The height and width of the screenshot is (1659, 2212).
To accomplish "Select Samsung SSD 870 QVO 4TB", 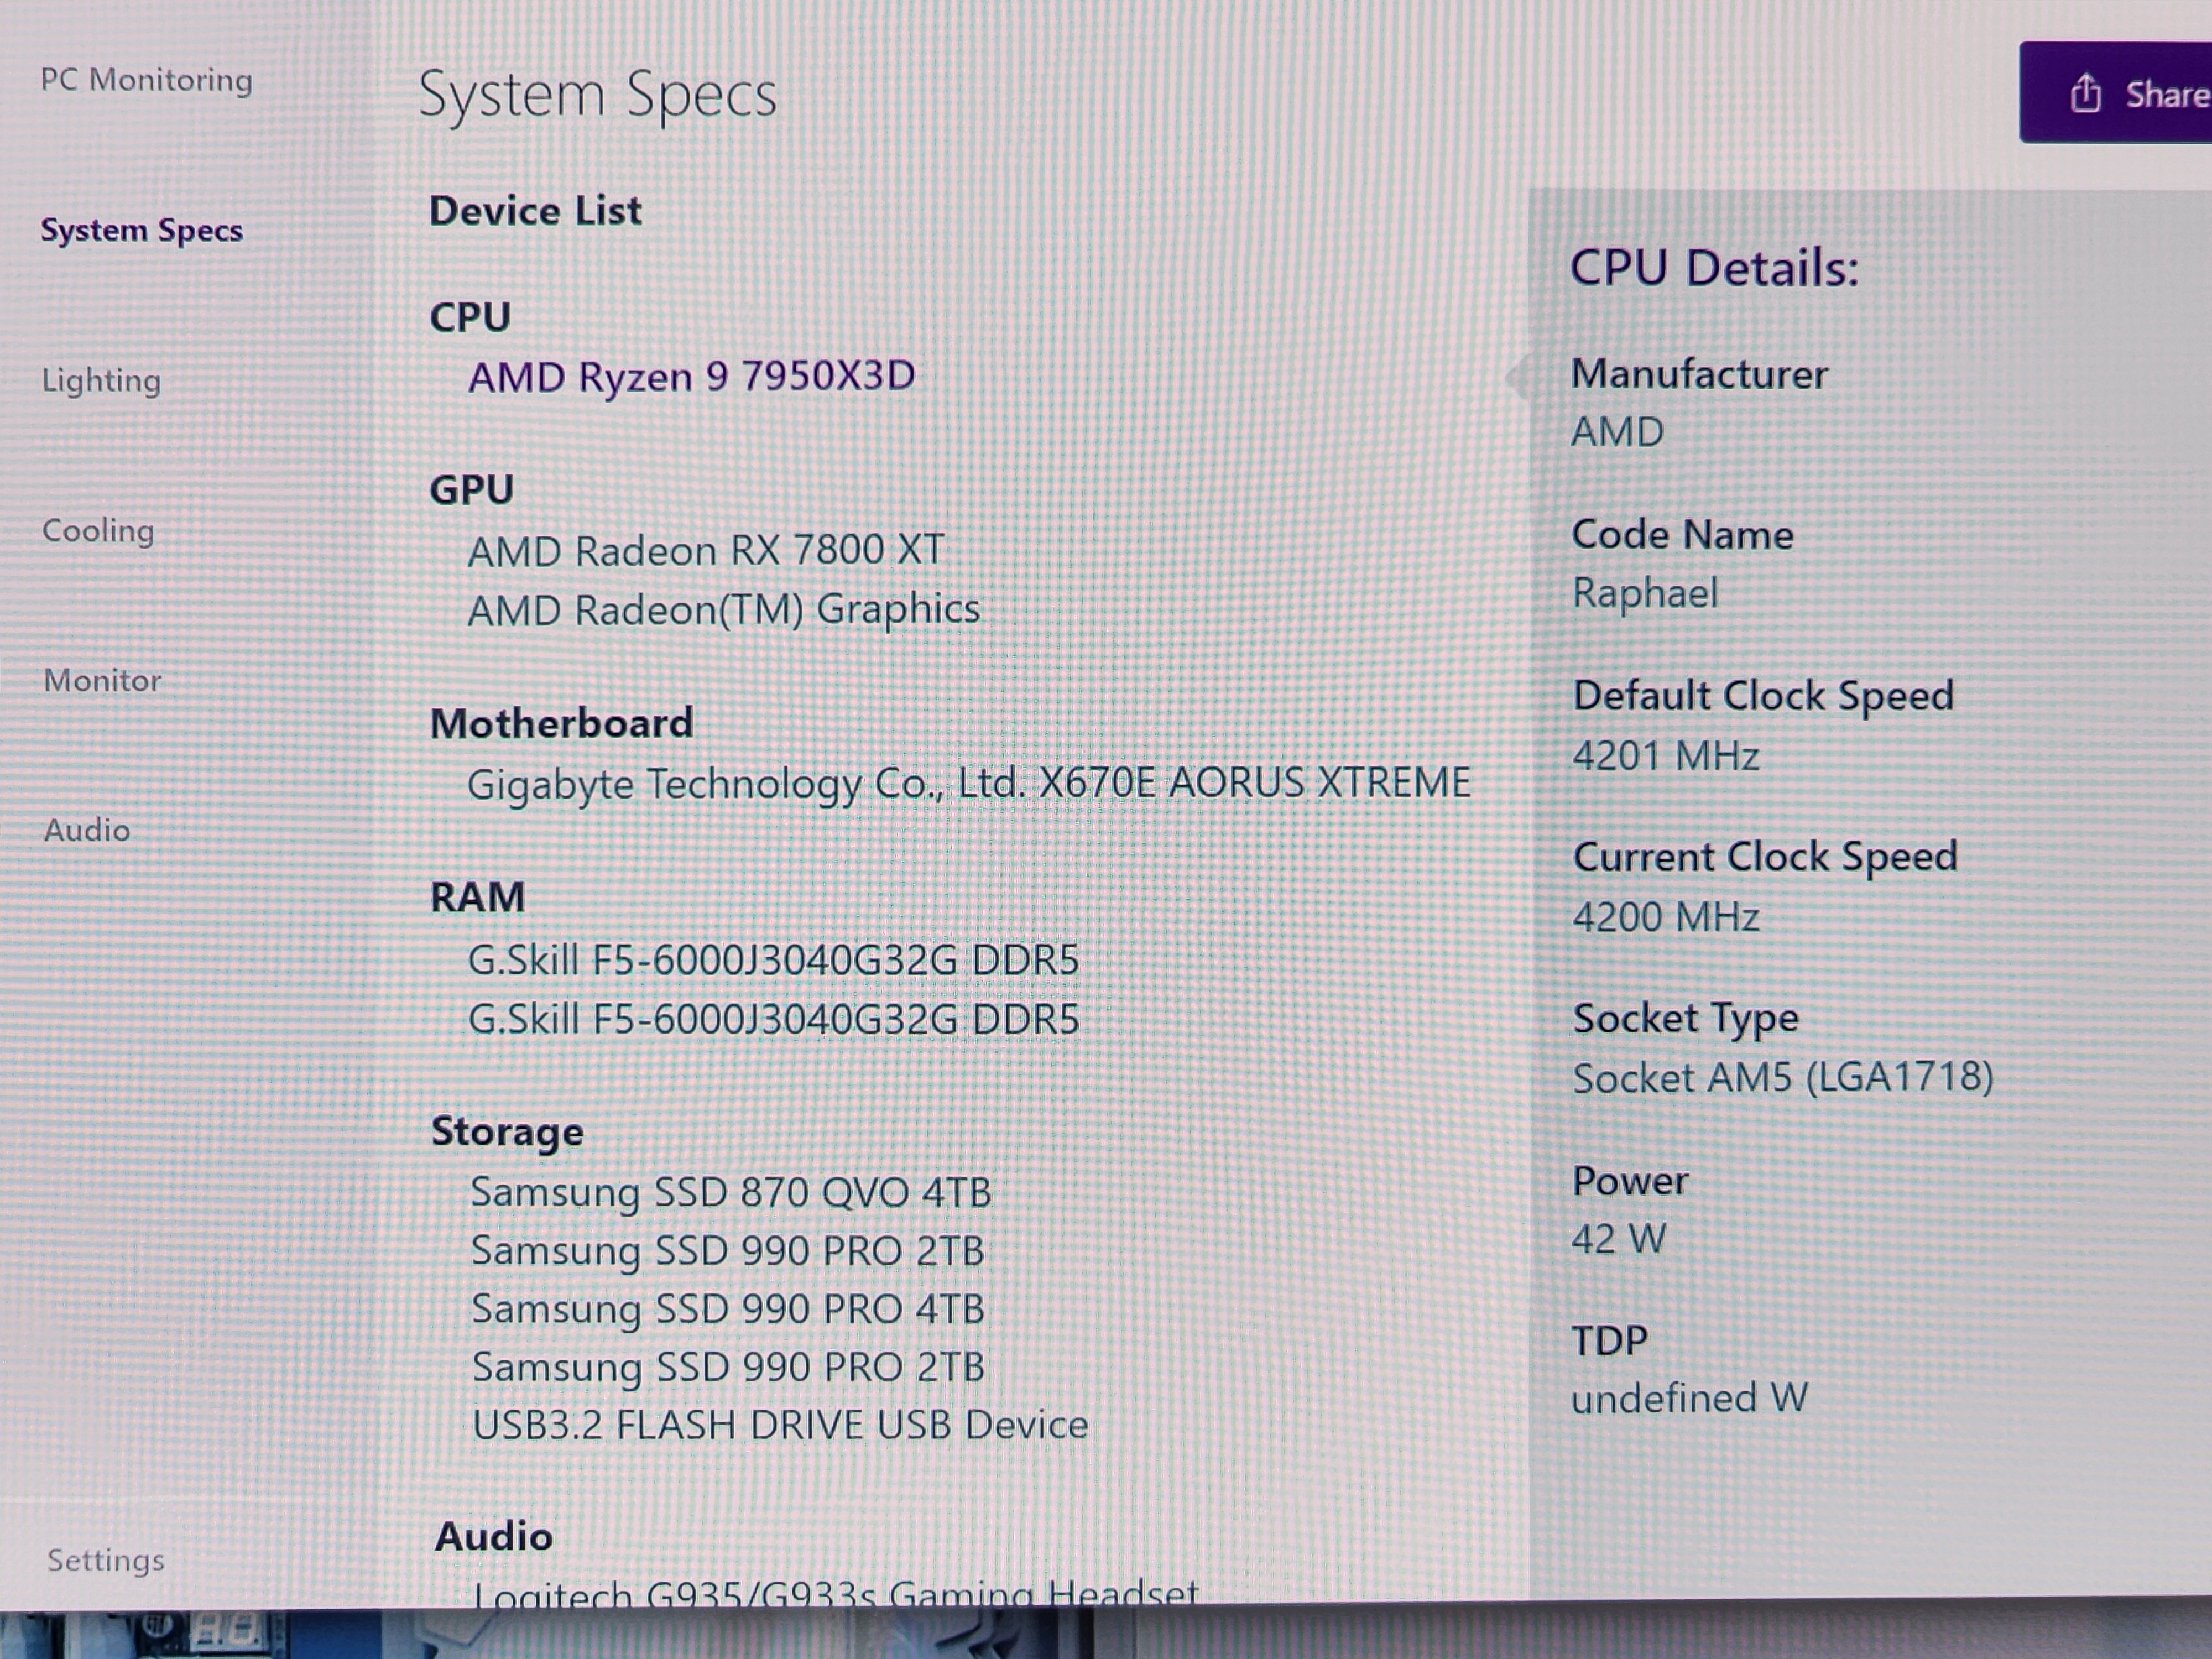I will (x=731, y=1192).
